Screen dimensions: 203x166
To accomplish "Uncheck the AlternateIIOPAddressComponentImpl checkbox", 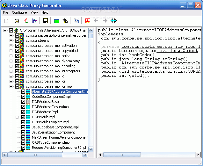I will tap(23, 91).
